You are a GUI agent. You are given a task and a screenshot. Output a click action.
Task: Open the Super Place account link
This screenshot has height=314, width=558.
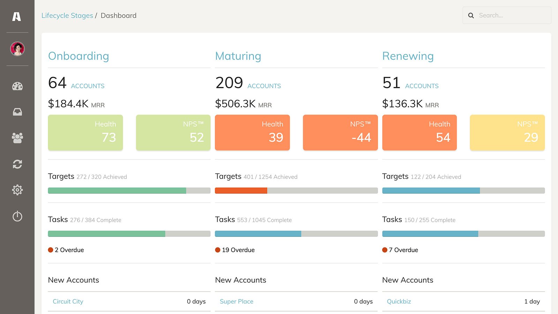point(236,301)
